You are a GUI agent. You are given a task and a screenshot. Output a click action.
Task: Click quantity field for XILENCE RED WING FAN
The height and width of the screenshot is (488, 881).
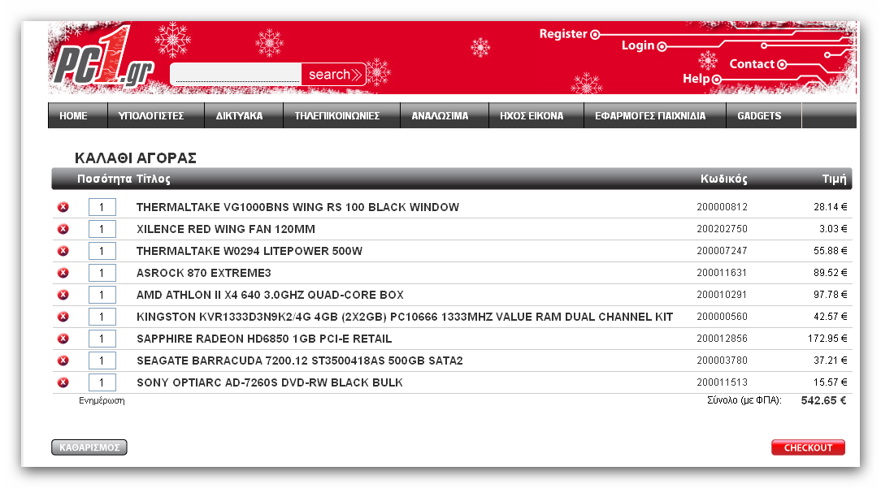[102, 229]
